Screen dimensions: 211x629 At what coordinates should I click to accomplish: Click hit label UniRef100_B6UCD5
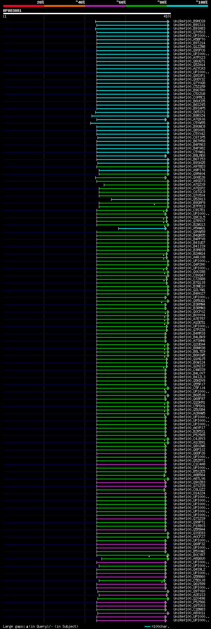pyautogui.click(x=189, y=101)
